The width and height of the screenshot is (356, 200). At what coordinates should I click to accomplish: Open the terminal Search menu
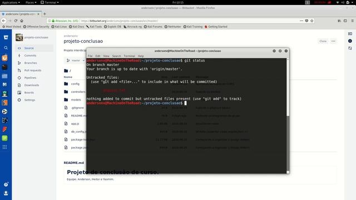116,56
